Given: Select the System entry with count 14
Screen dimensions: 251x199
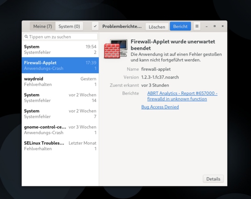Looking at the screenshot, I should [x=60, y=97].
